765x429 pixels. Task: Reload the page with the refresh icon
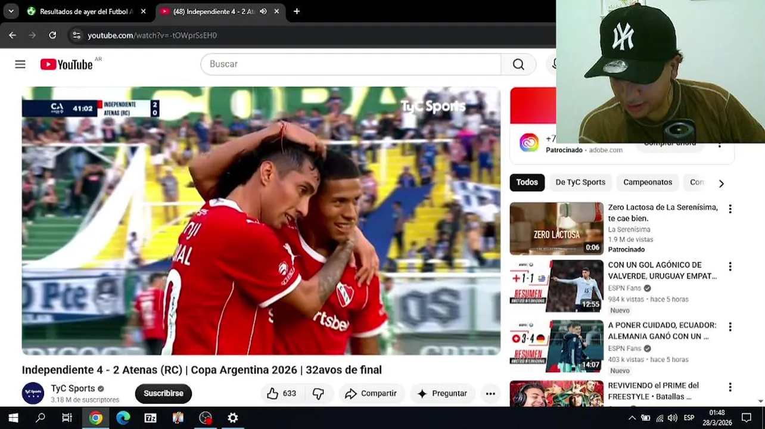click(x=52, y=35)
